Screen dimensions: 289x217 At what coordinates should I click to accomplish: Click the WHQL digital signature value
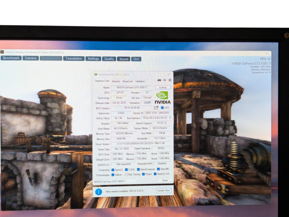[x=161, y=148]
